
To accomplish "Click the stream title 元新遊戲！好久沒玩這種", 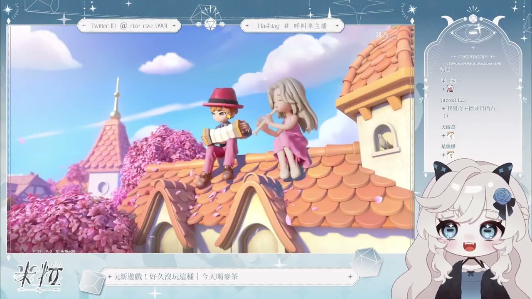I will (155, 277).
